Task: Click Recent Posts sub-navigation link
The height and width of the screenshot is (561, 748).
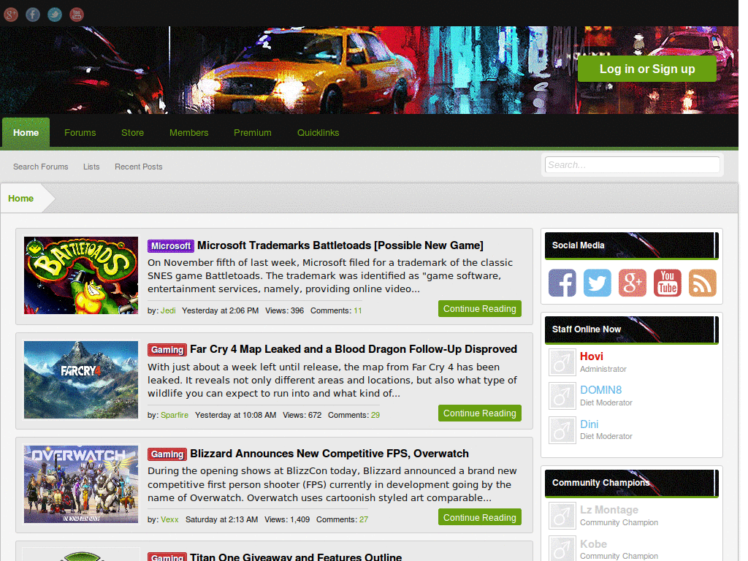Action: (138, 167)
